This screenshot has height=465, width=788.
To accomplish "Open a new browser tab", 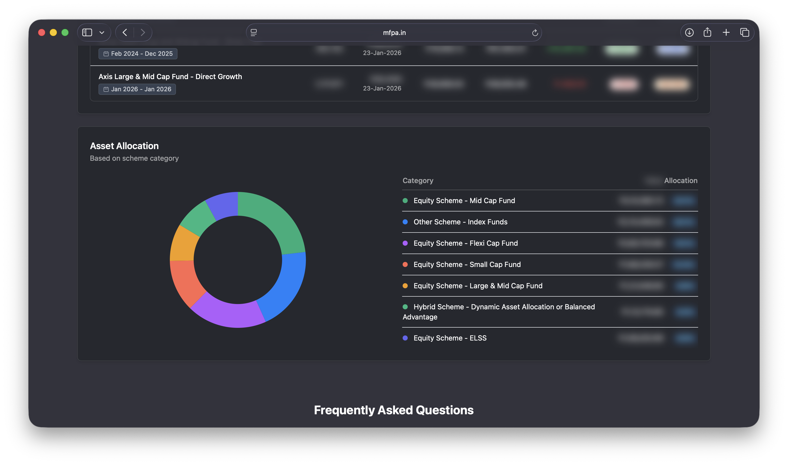I will (x=726, y=32).
